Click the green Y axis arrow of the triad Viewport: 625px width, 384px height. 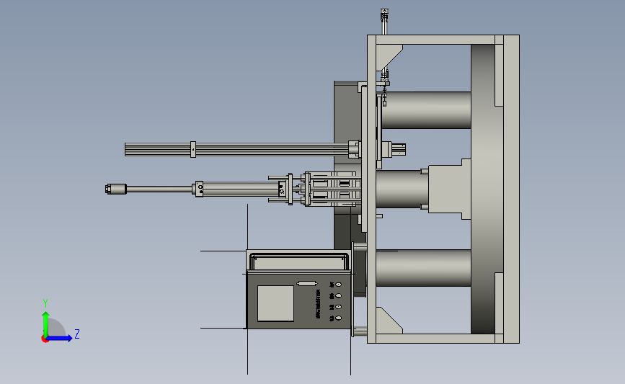[46, 323]
